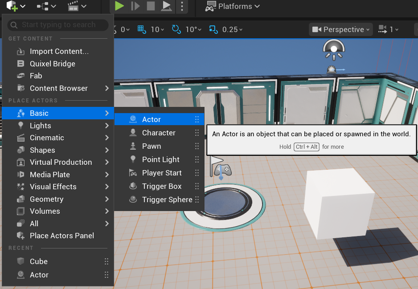
Task: Open Place Actors Panel
Action: (58, 236)
